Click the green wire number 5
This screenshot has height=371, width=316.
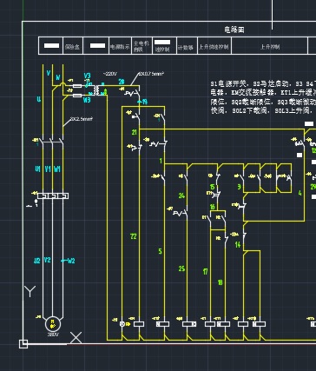coord(160,251)
